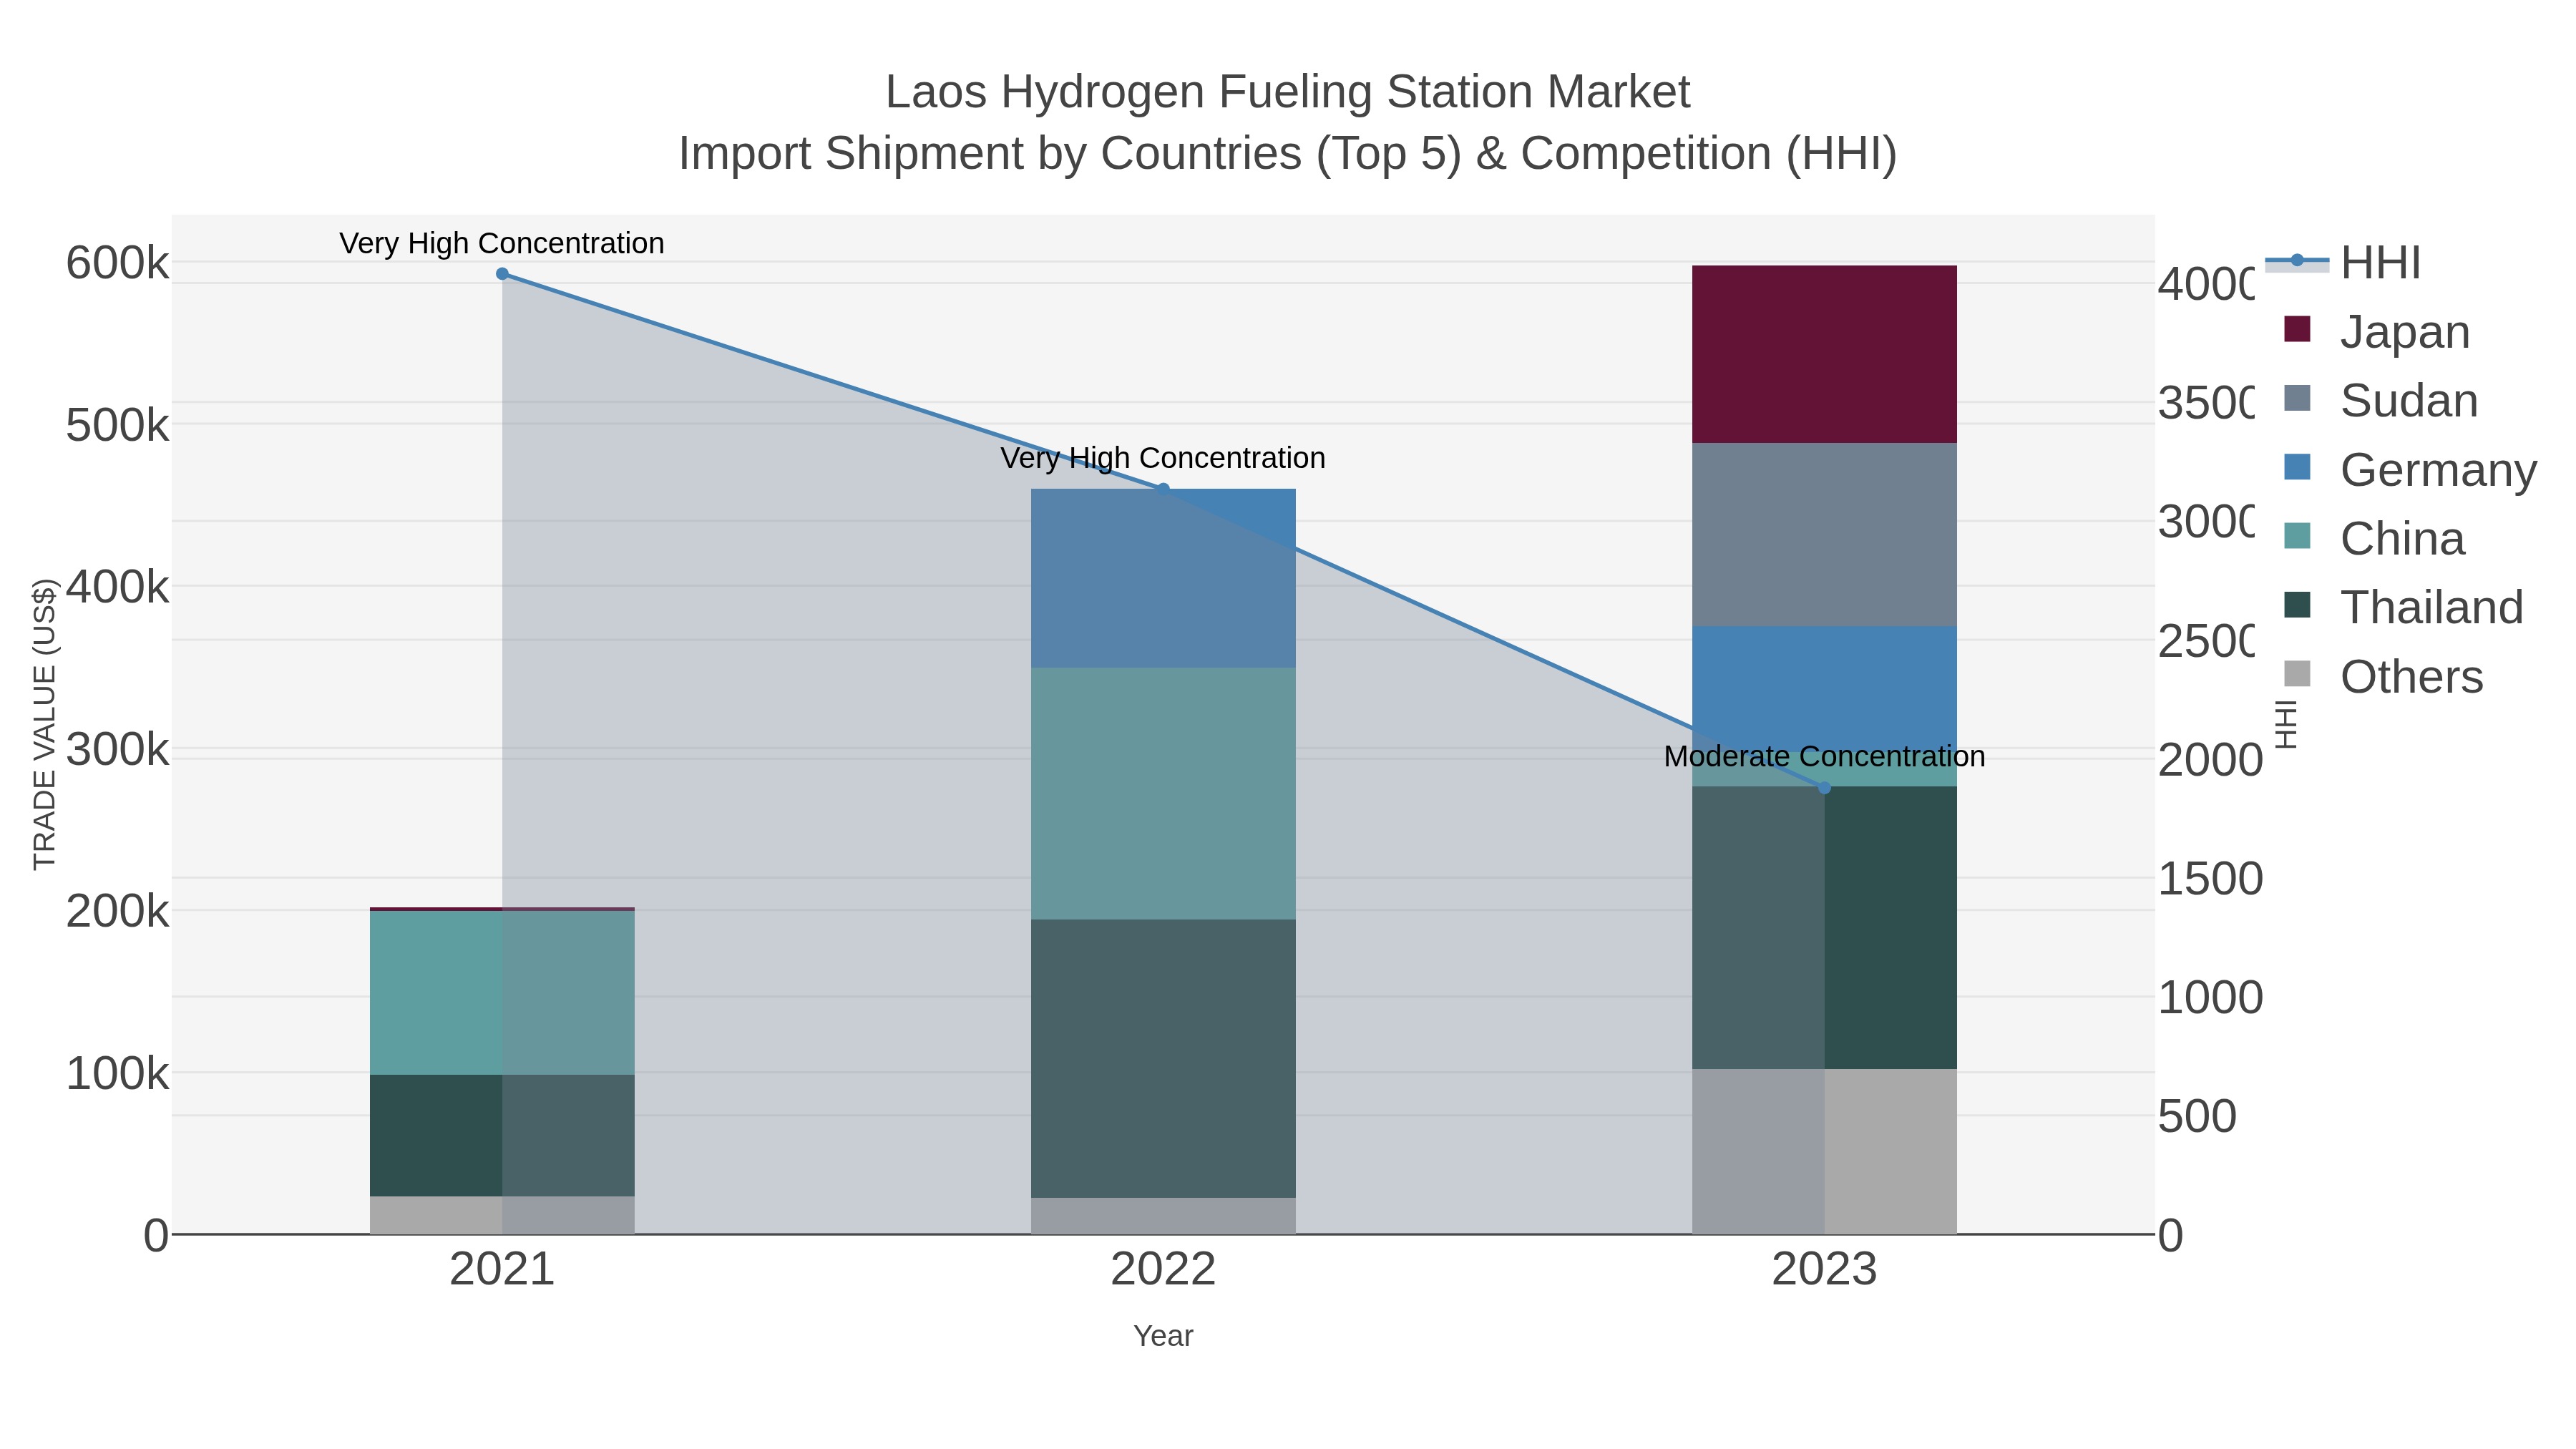Click the Germany blue legend swatch
Screen dimensions: 2576x1449
tap(2298, 467)
